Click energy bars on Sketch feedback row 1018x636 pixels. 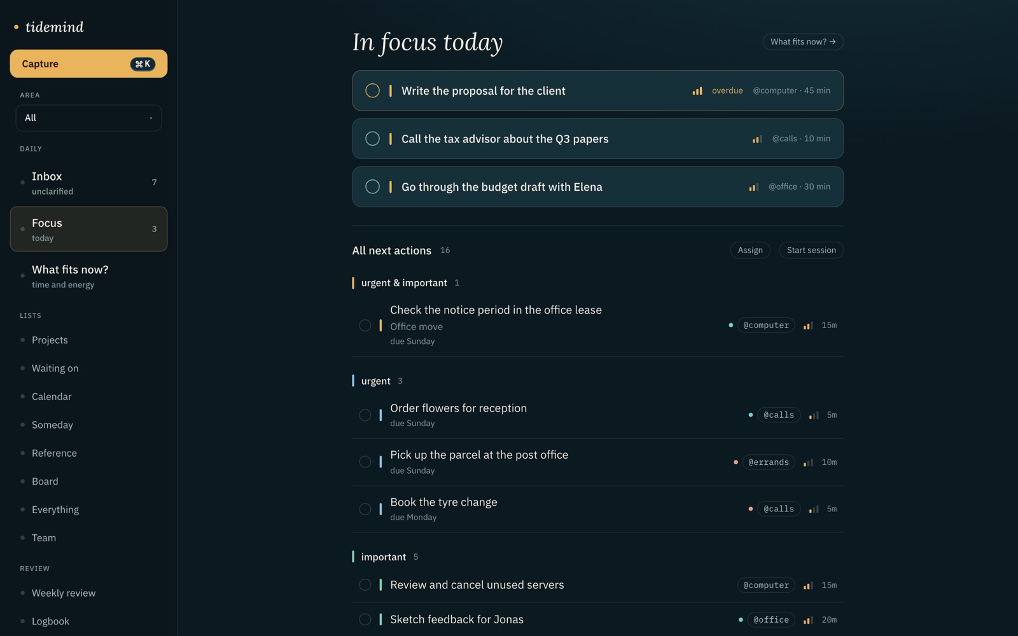click(x=808, y=620)
